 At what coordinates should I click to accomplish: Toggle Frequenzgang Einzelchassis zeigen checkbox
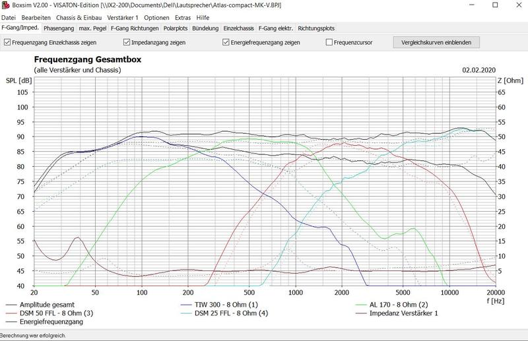pyautogui.click(x=50, y=43)
